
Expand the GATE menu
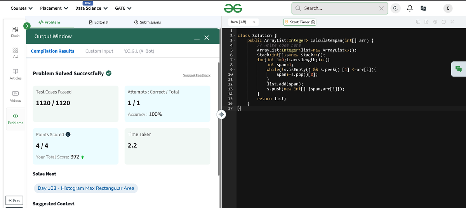[x=123, y=8]
